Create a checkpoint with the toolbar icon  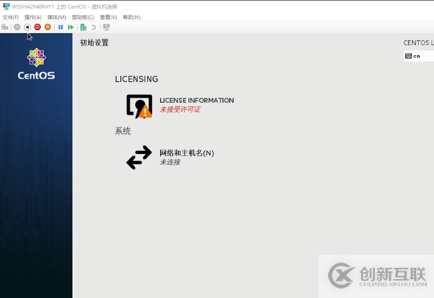tap(83, 28)
